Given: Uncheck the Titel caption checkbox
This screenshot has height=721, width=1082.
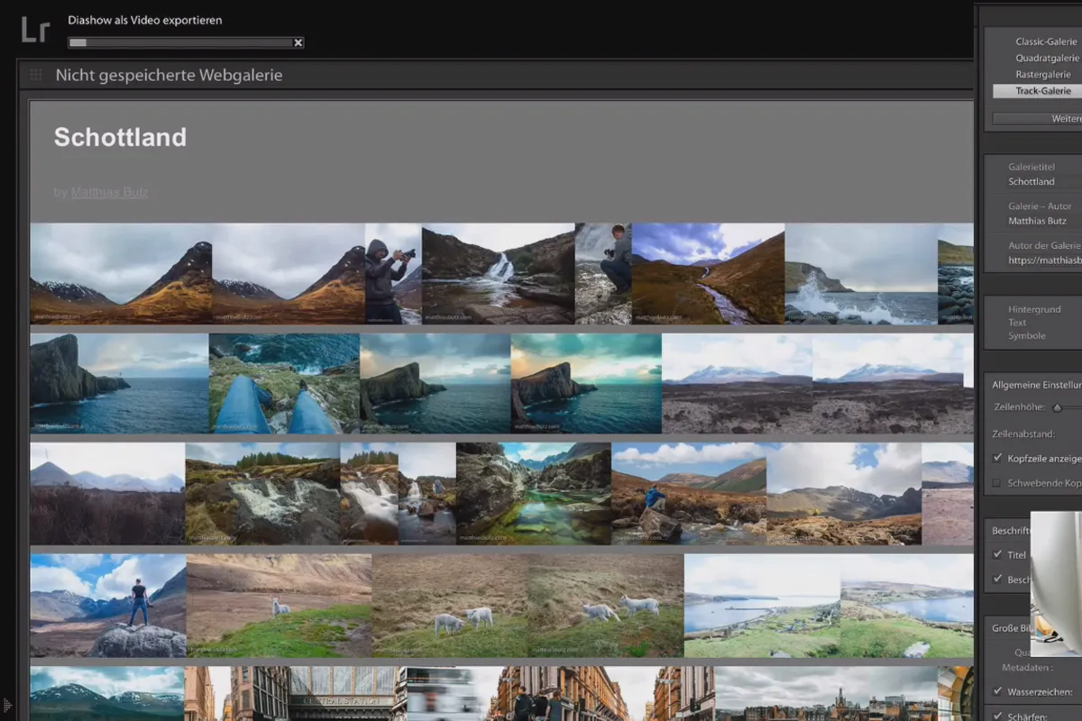Looking at the screenshot, I should click(997, 554).
